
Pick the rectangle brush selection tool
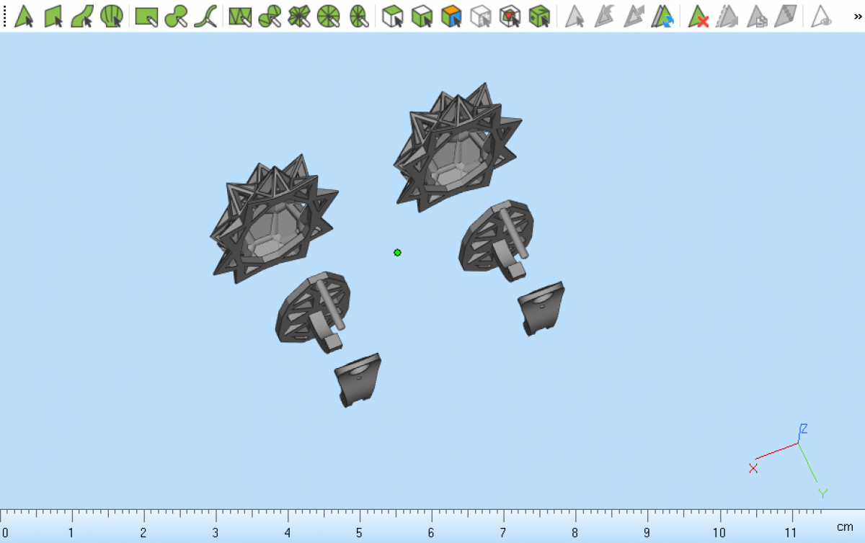146,16
